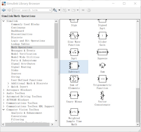Open the new model dropdown arrow

69,10
